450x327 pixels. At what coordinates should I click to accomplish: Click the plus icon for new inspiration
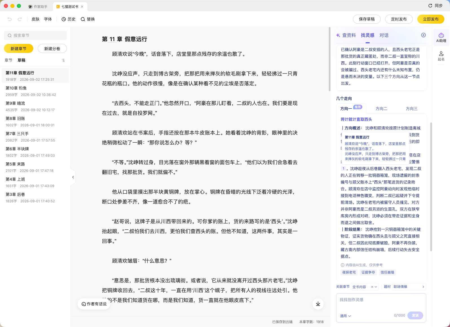coord(423,35)
